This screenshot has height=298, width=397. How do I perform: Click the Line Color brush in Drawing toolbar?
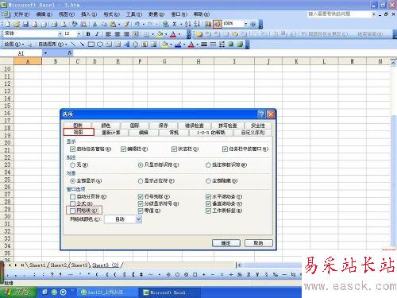click(178, 45)
